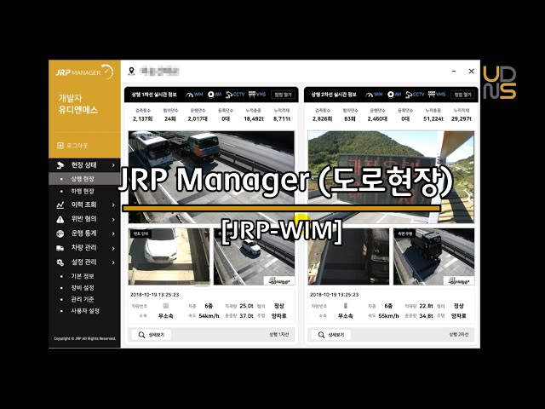Click the 이력 조회 chart icon
This screenshot has width=545, height=409.
click(60, 204)
